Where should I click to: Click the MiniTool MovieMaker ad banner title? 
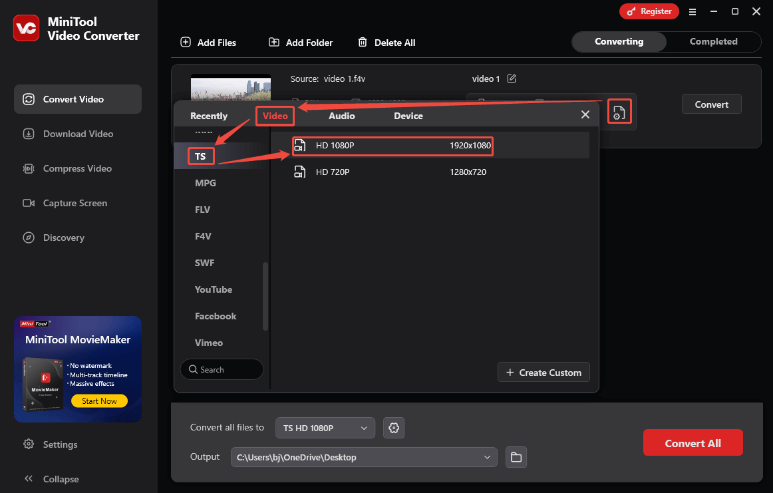(x=78, y=340)
